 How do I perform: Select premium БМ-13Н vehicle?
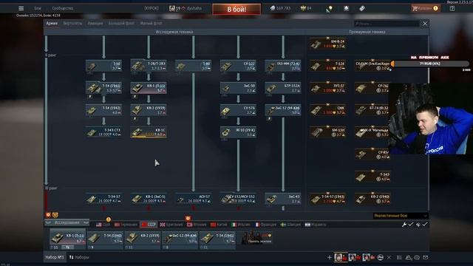[328, 132]
